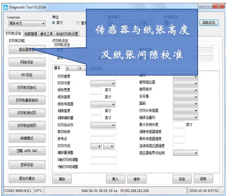Click the 黑标传感器强度 input field
This screenshot has width=226, height=196.
pos(178,139)
